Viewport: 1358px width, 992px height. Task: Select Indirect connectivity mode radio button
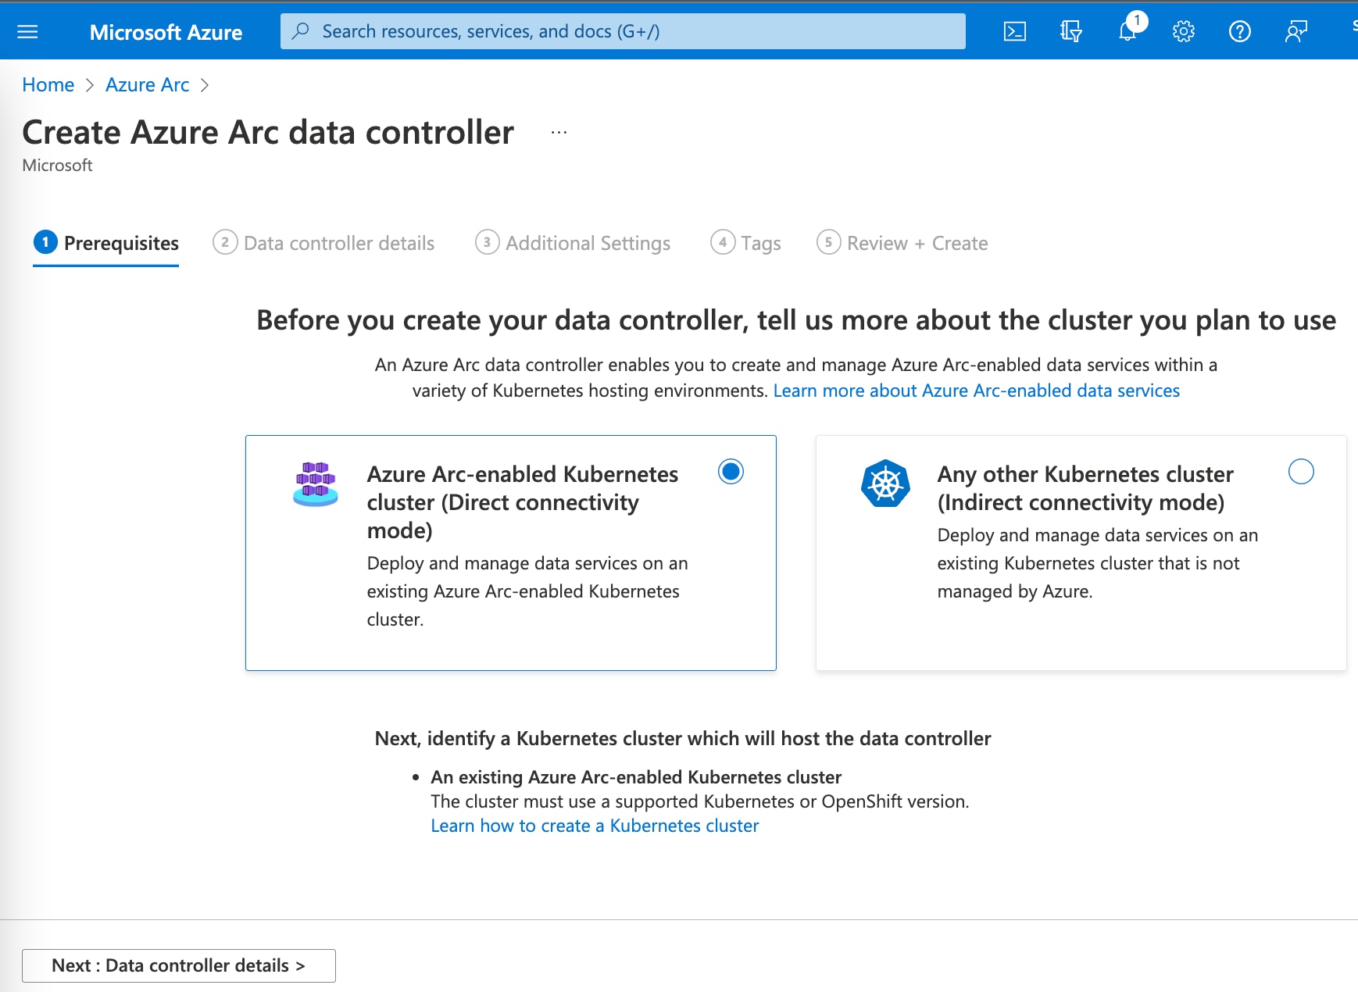pos(1301,472)
